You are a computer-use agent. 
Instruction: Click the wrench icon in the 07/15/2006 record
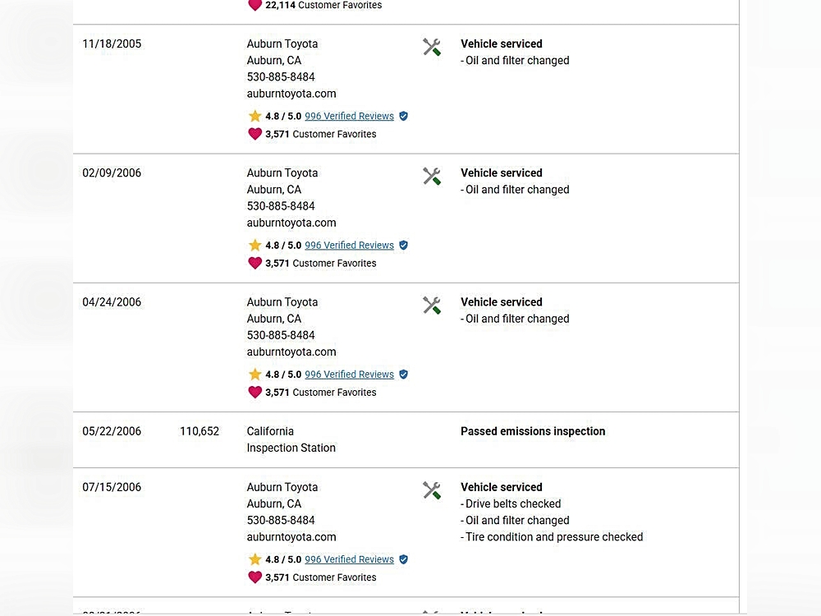pos(432,490)
